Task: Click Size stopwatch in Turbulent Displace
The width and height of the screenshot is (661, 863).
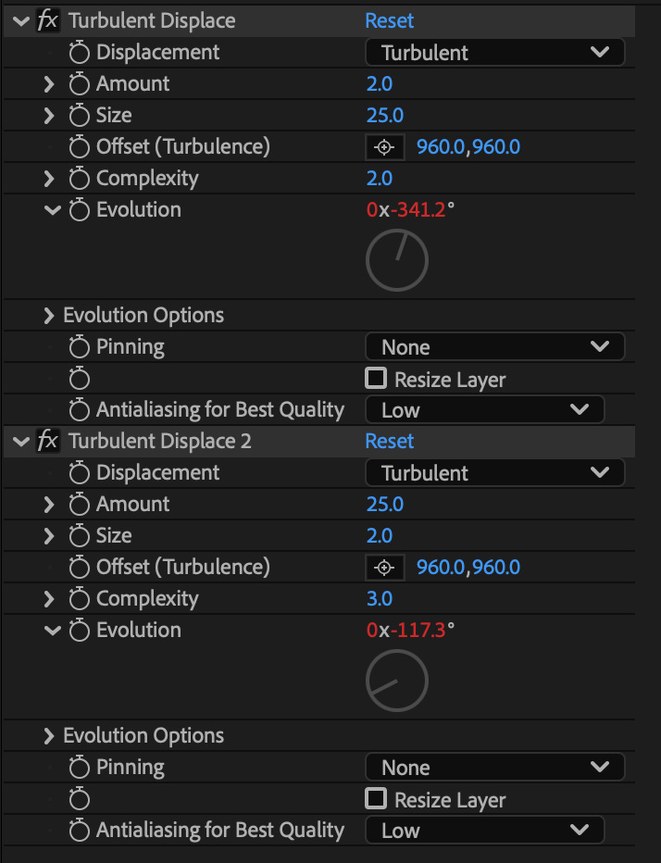Action: [x=80, y=115]
